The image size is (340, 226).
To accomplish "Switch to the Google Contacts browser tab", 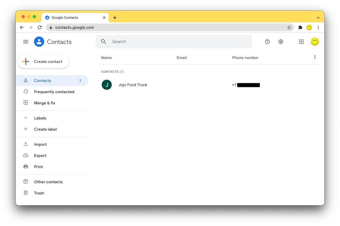I will click(x=75, y=18).
